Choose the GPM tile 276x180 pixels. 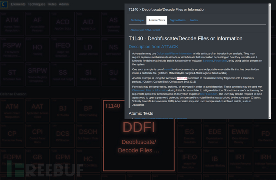(x=63, y=161)
